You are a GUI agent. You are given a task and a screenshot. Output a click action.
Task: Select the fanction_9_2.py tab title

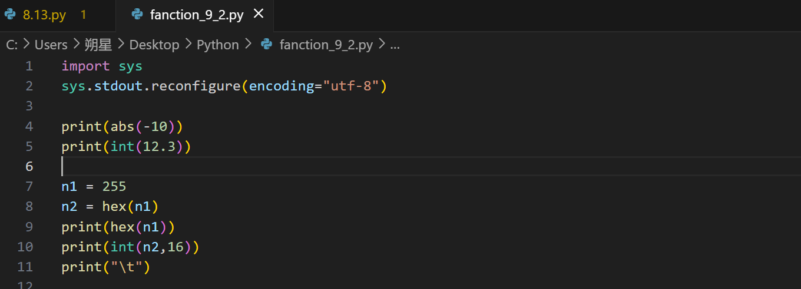(x=197, y=15)
